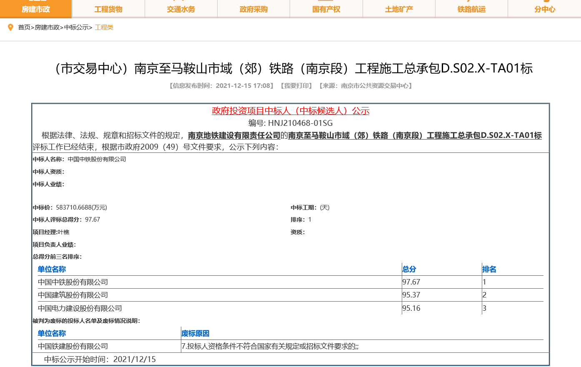Select the 政府采购 tab

click(x=253, y=9)
